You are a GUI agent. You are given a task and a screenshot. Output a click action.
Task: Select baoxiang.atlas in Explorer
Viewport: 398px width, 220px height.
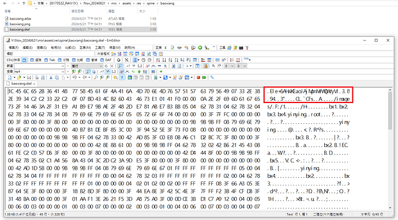(x=20, y=18)
